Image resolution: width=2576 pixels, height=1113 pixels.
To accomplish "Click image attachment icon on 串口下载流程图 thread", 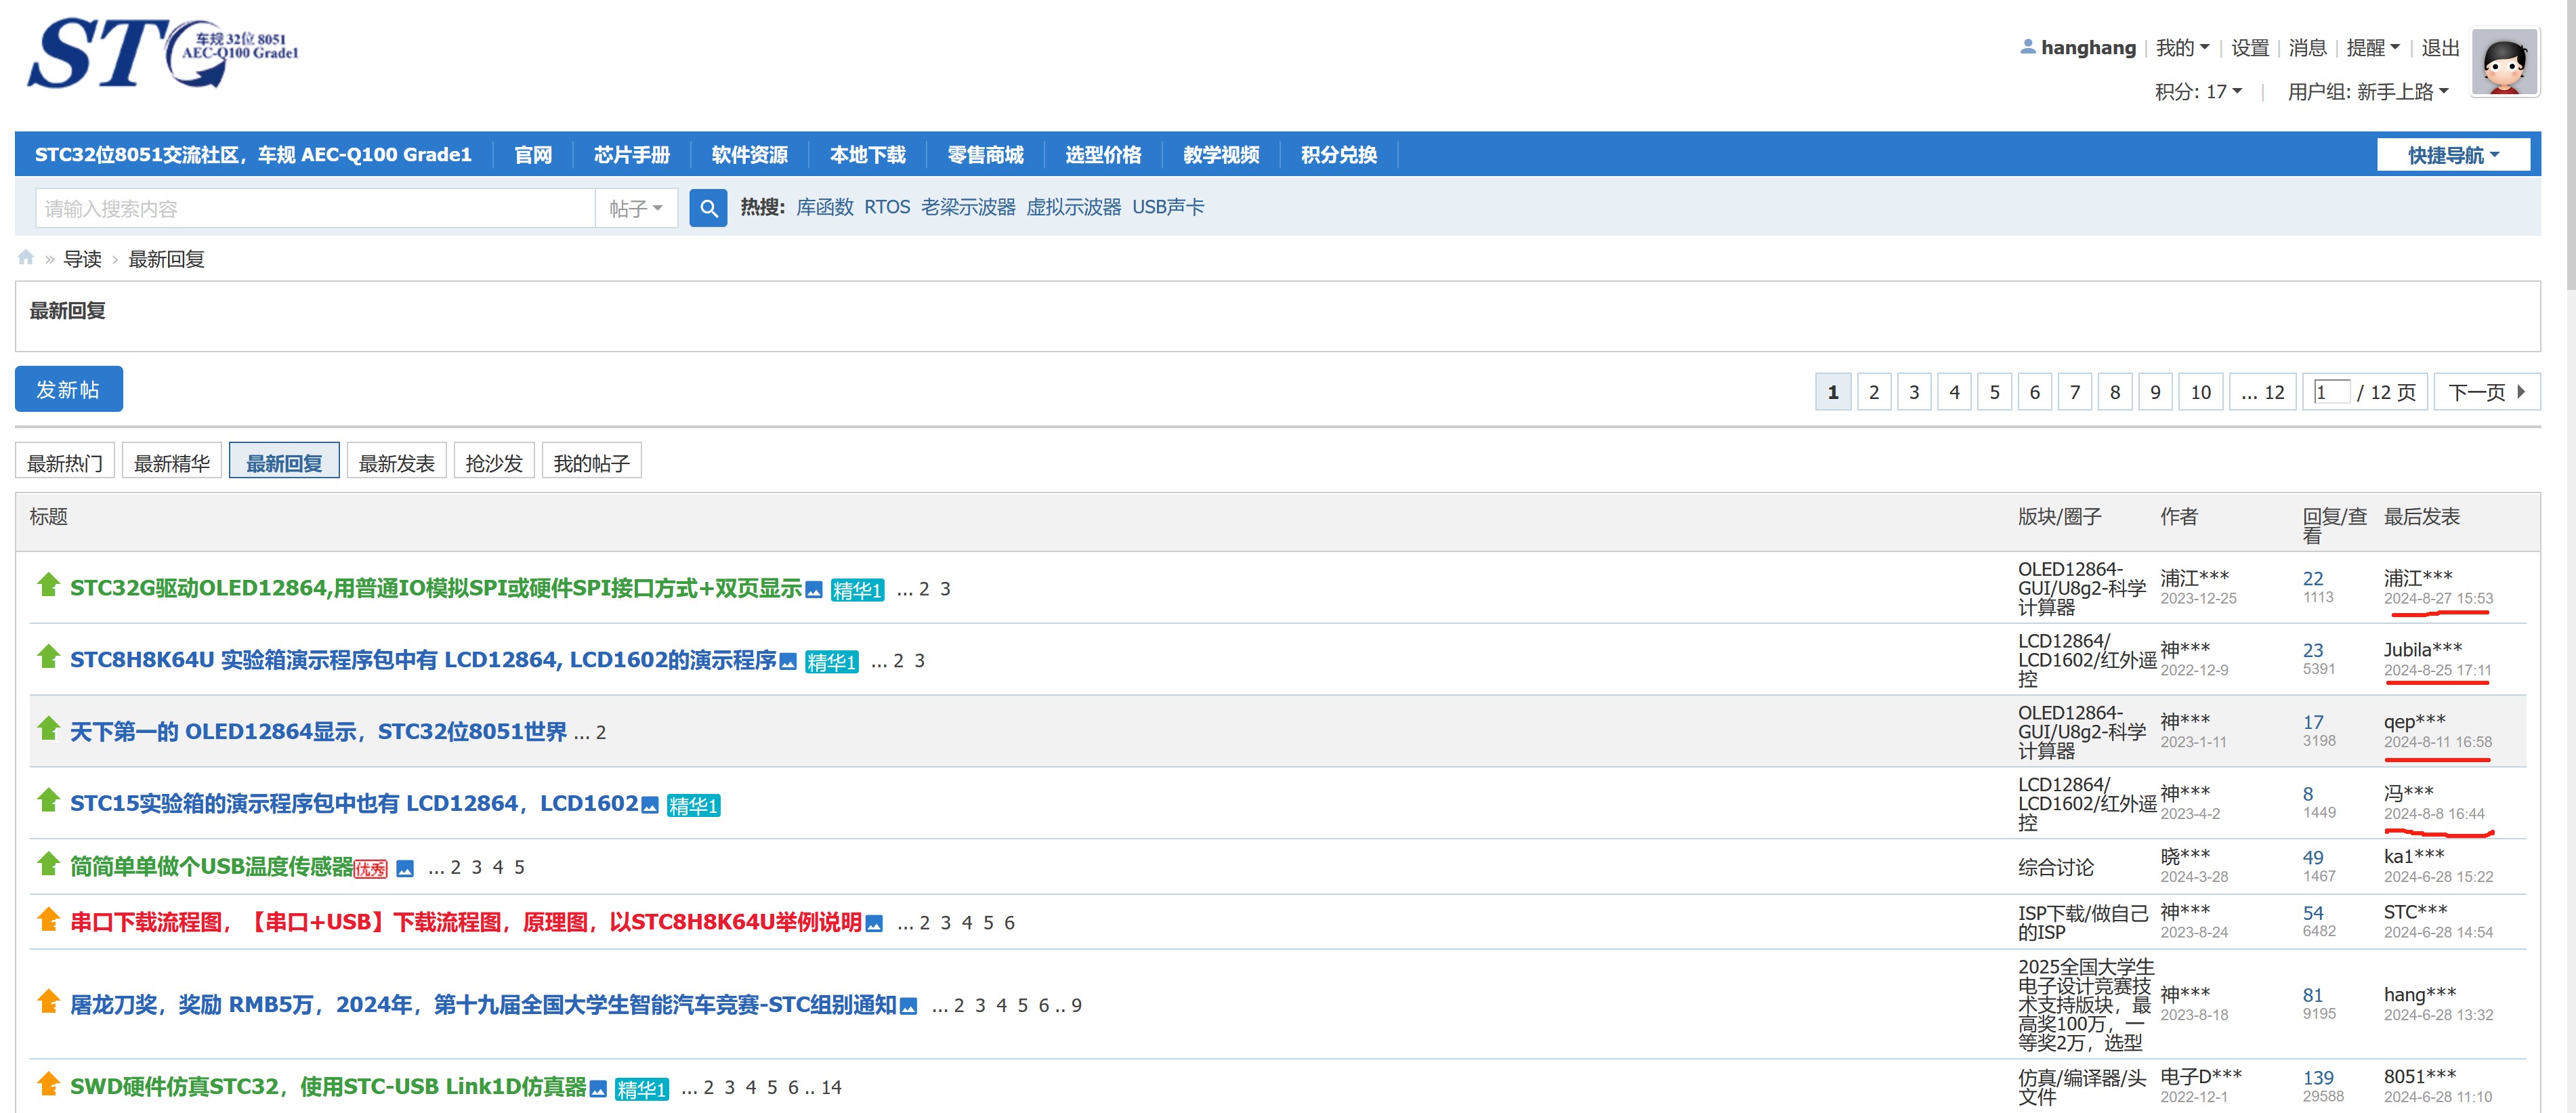I will tap(874, 924).
